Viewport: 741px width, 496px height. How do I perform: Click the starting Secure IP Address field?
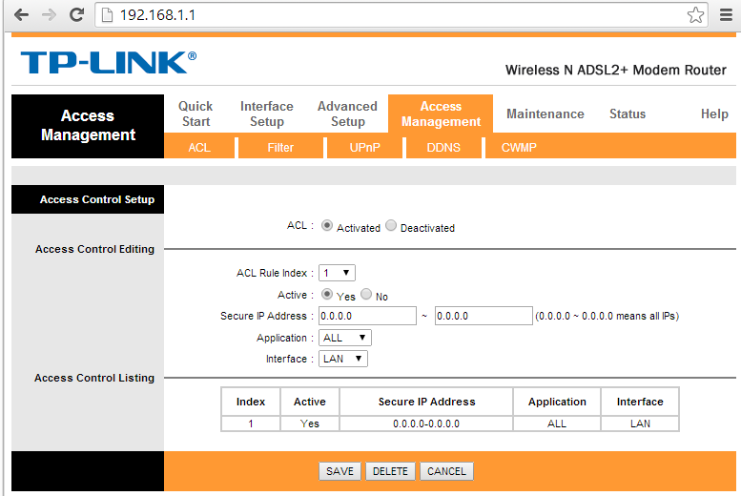point(367,316)
